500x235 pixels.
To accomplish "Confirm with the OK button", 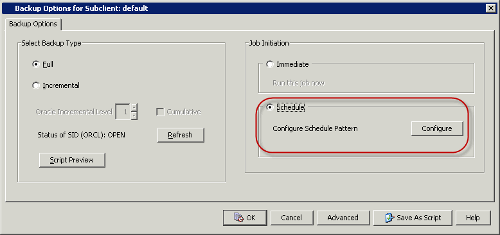I will 245,218.
